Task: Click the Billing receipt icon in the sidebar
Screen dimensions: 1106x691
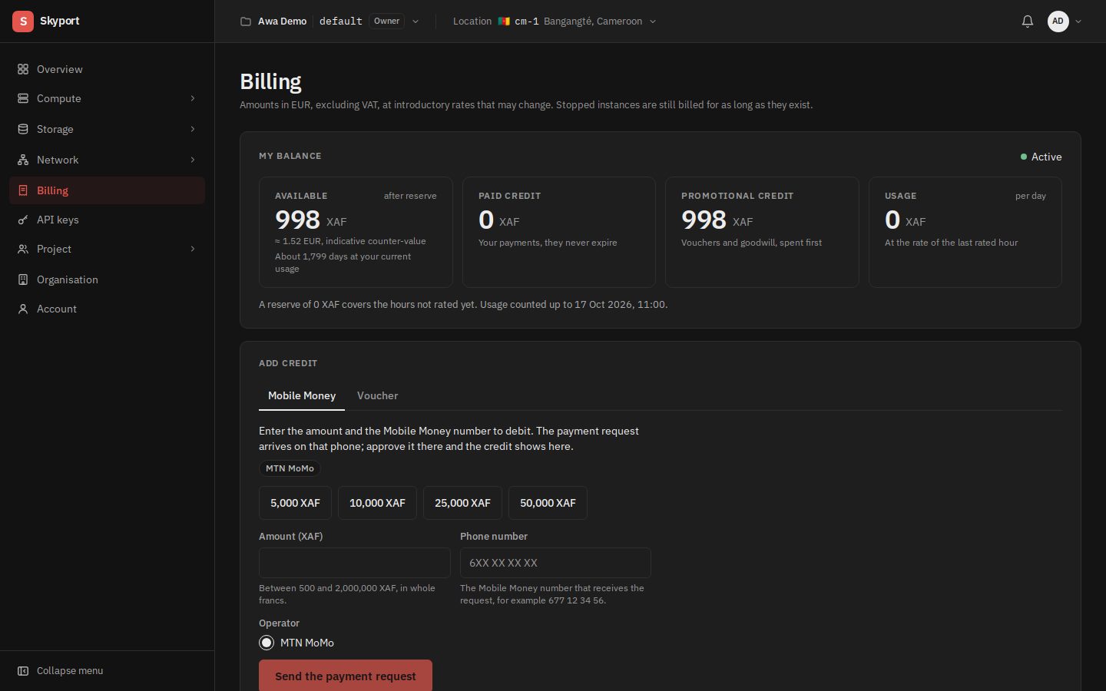Action: (23, 190)
